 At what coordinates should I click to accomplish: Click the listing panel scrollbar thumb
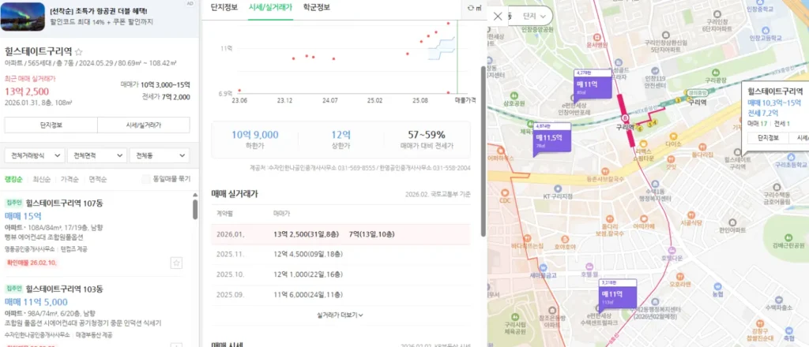tap(195, 210)
